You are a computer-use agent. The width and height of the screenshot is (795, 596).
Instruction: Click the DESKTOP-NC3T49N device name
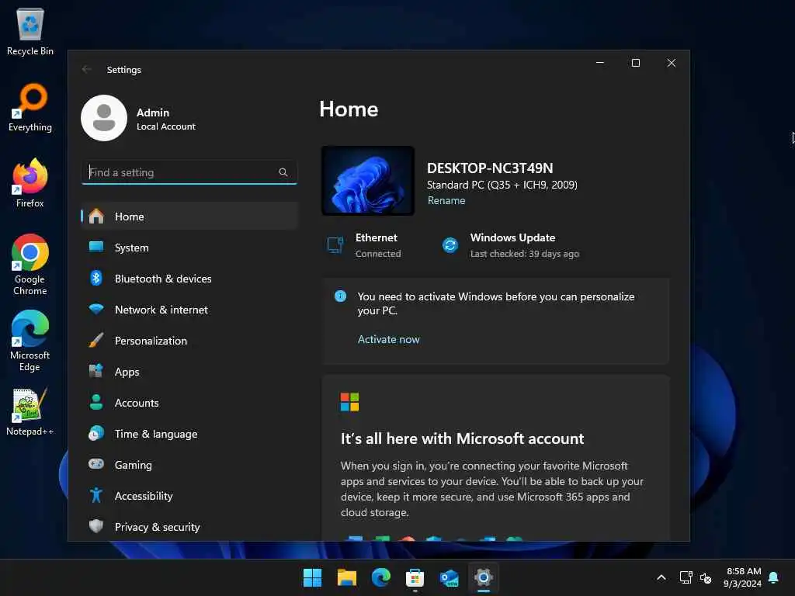coord(490,168)
